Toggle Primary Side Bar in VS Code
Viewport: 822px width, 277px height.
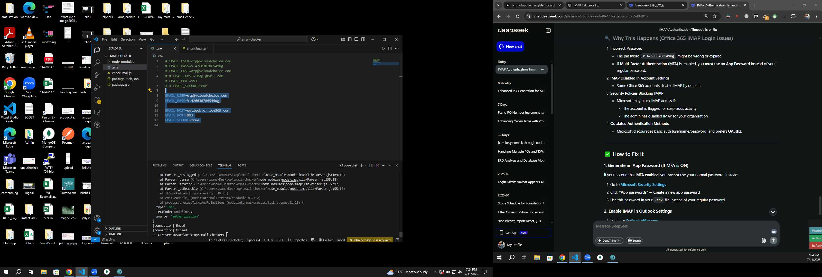(x=349, y=39)
